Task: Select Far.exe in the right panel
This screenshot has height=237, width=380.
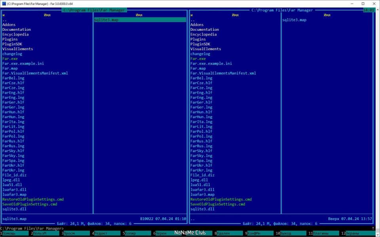Action: [198, 58]
